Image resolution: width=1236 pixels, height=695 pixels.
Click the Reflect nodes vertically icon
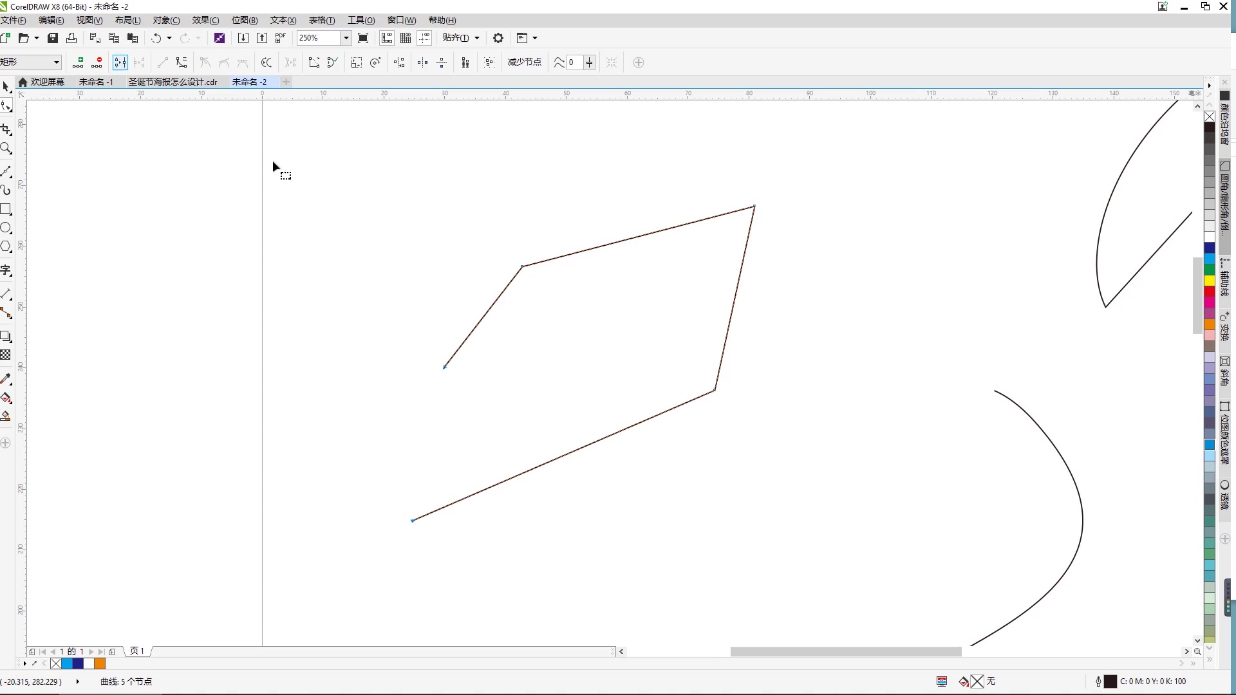(x=442, y=62)
